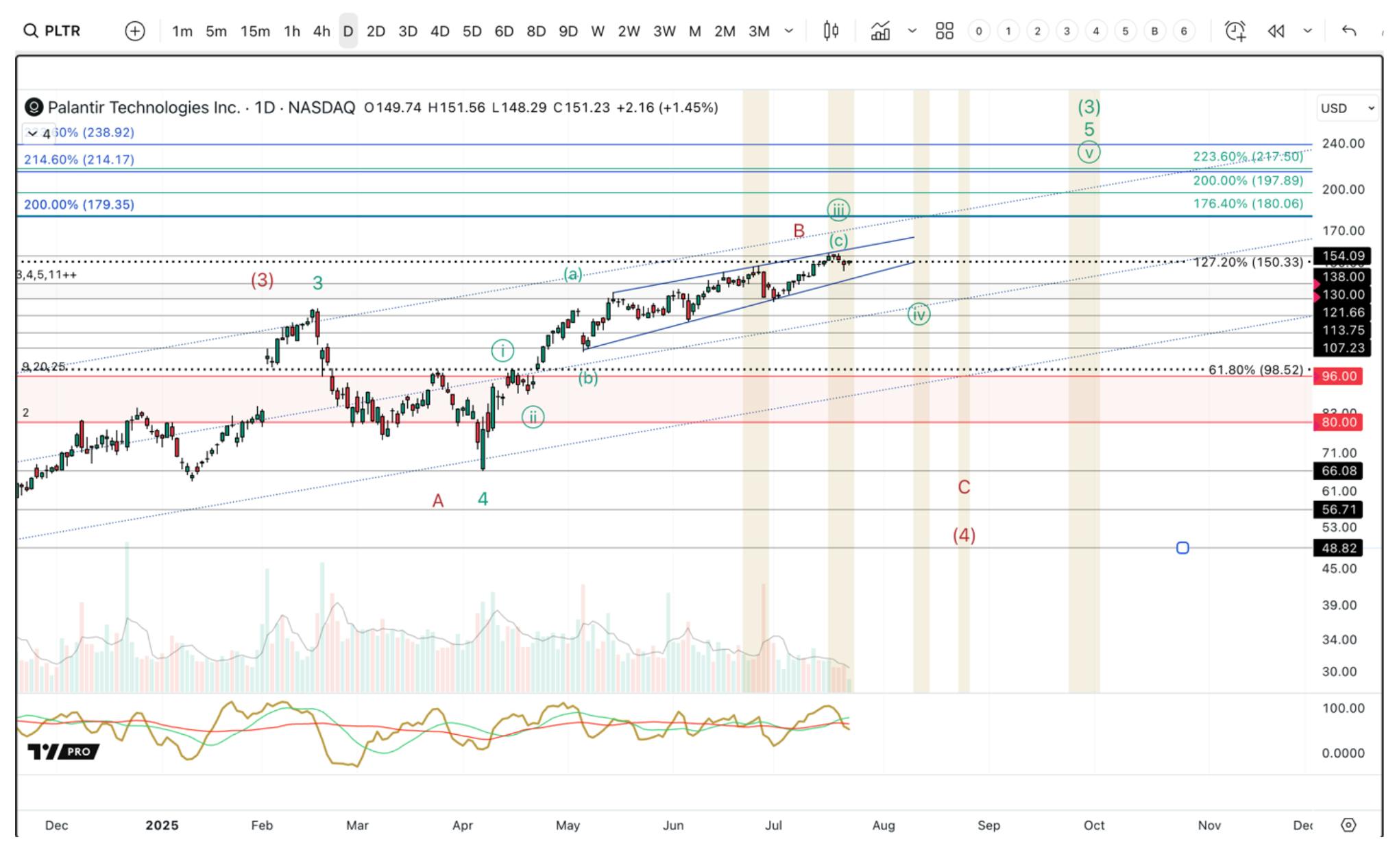
Task: Select the blue square drawing anchor handle
Action: click(x=1182, y=548)
